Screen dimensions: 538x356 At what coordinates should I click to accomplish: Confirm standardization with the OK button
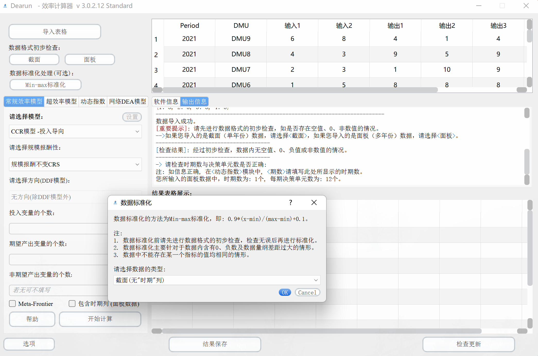pyautogui.click(x=285, y=292)
